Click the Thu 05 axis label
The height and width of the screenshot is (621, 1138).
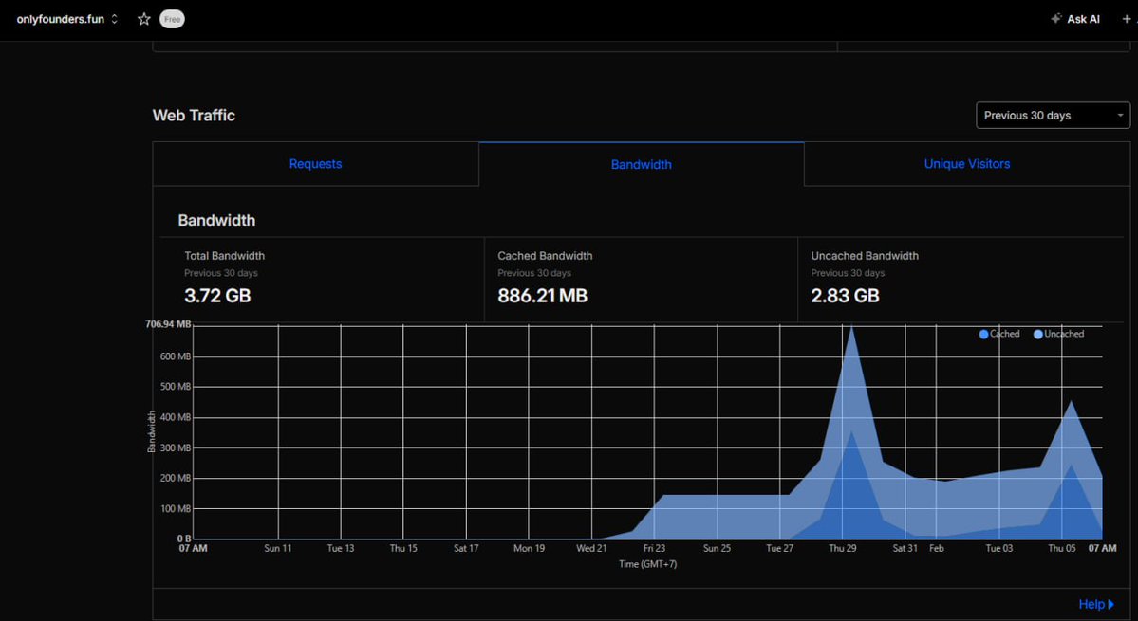point(1062,549)
